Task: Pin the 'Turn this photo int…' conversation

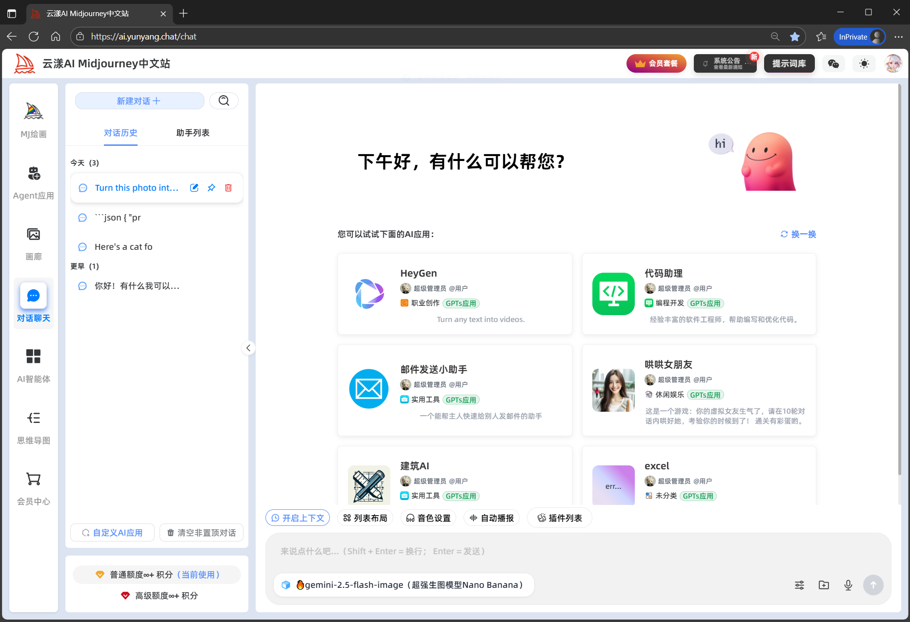Action: click(x=211, y=188)
